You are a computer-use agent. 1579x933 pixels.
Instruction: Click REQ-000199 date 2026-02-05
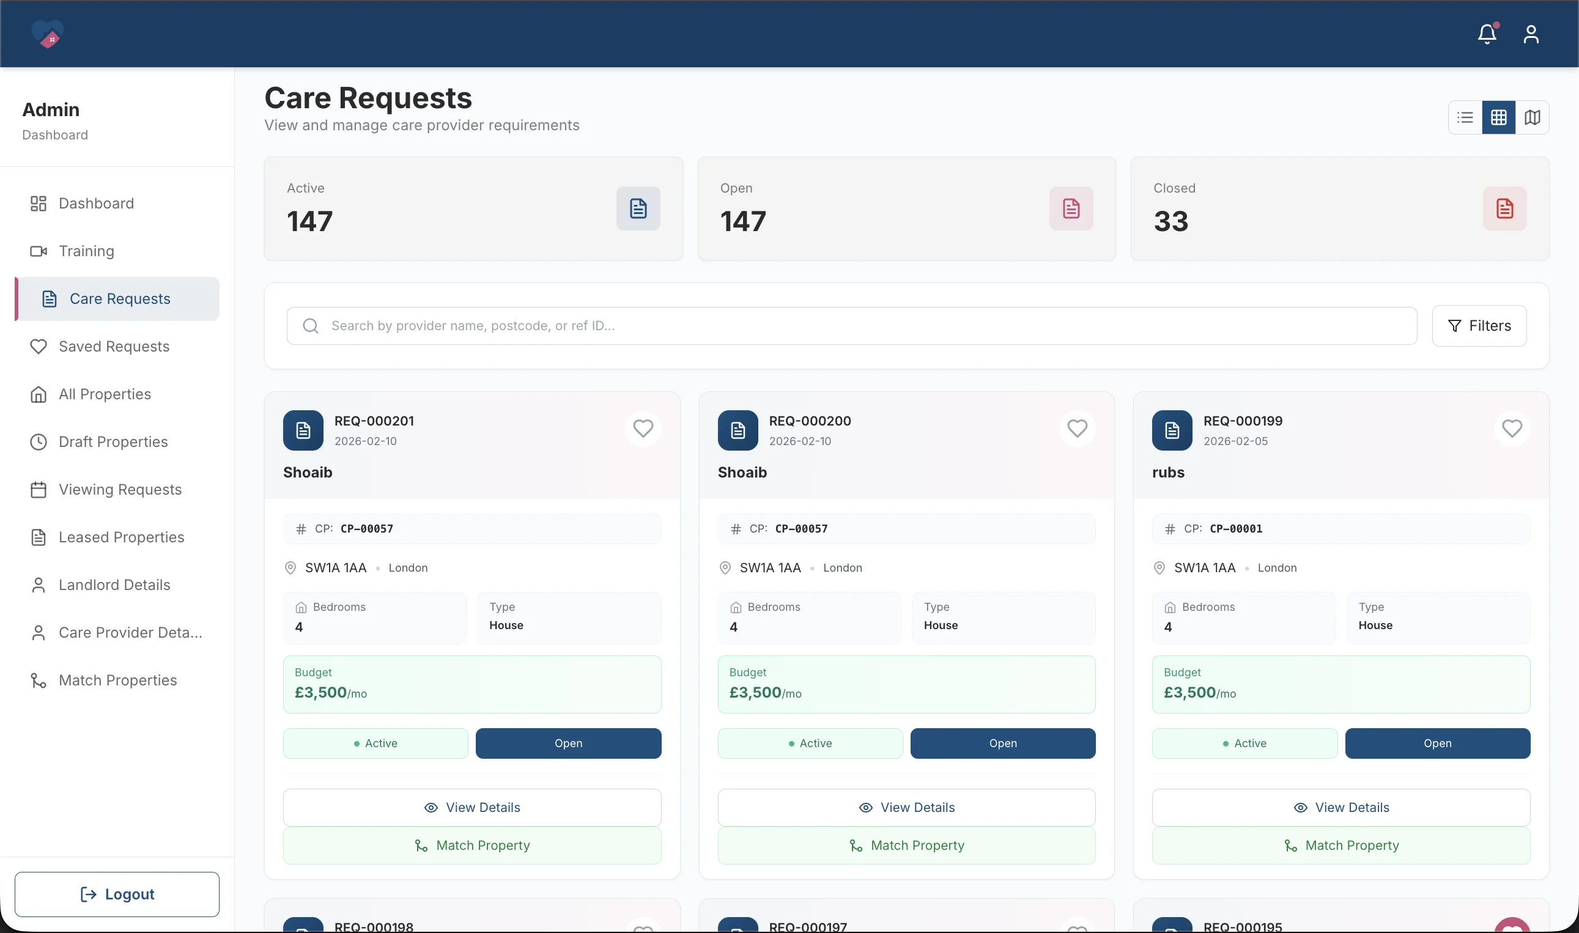coord(1235,441)
